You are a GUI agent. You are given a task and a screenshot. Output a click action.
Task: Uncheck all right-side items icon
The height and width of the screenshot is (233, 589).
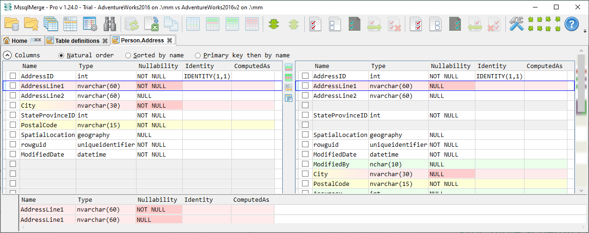(436, 24)
